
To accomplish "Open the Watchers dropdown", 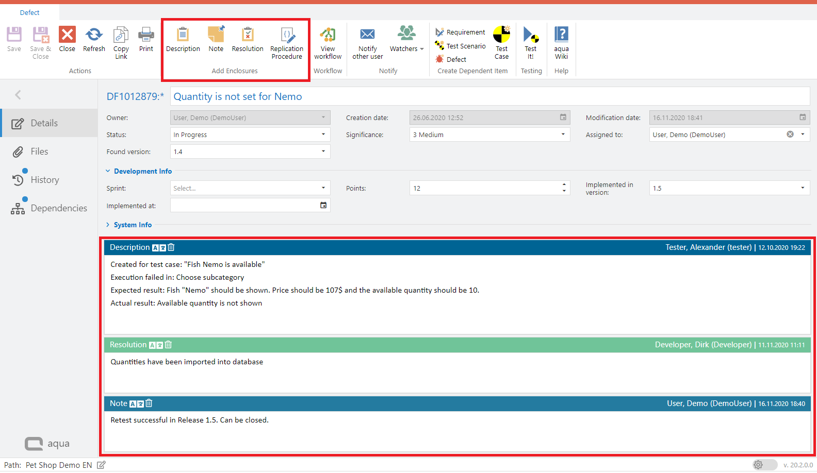I will point(407,40).
